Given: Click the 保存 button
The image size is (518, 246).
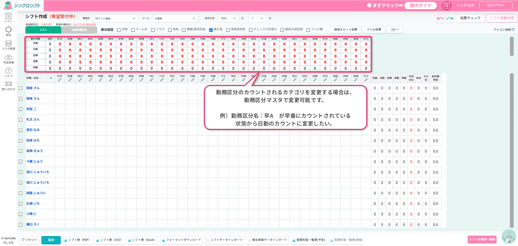Looking at the screenshot, I should 51,240.
